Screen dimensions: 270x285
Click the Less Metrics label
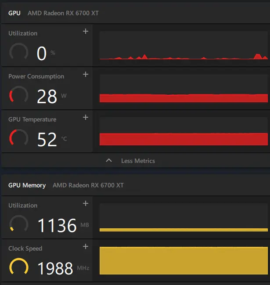tap(138, 161)
